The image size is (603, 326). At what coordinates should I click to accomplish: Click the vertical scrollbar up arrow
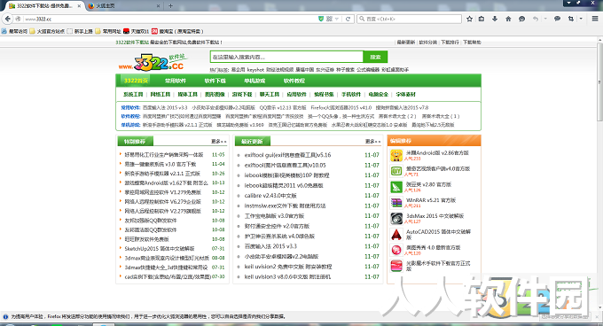point(599,40)
